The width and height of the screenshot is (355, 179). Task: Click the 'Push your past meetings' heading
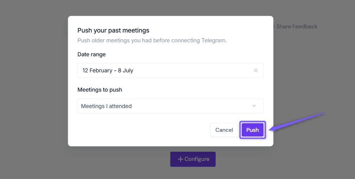[113, 30]
